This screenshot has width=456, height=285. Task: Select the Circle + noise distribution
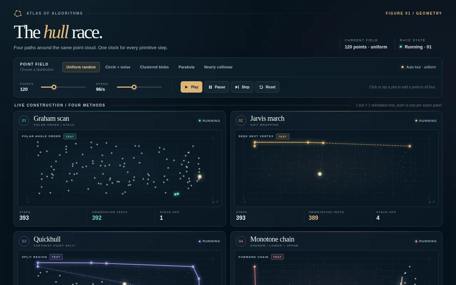pyautogui.click(x=118, y=67)
